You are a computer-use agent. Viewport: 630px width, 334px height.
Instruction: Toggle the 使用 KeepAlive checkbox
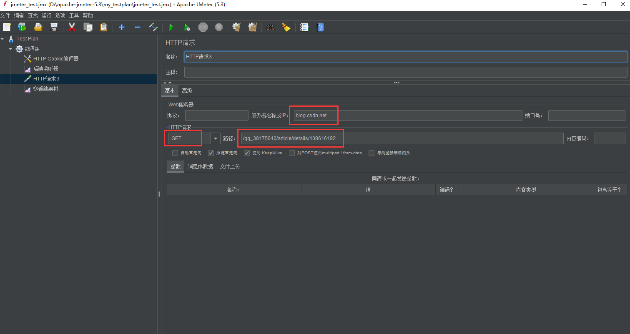point(247,153)
